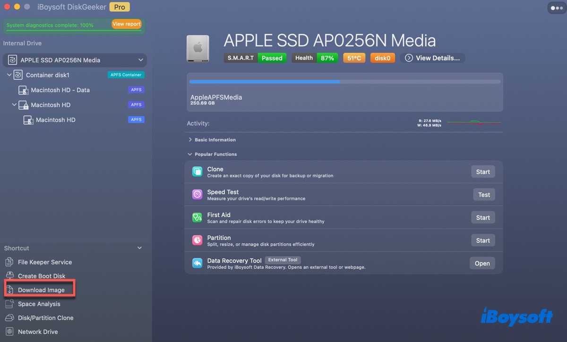Click the system diagnostics progress bar
The image size is (567, 342).
coord(73,31)
